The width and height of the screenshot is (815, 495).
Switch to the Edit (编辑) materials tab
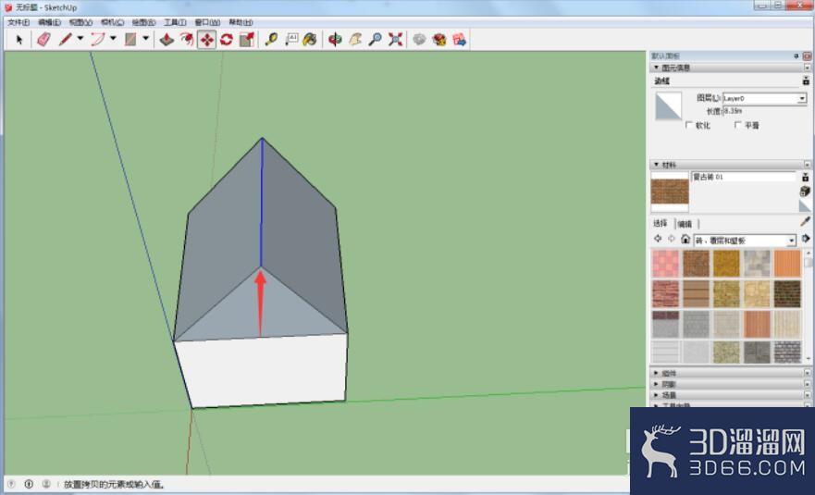[x=685, y=224]
